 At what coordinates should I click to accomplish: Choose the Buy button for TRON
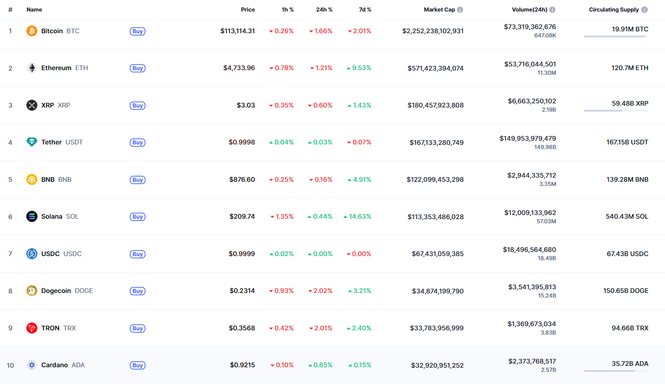click(138, 328)
